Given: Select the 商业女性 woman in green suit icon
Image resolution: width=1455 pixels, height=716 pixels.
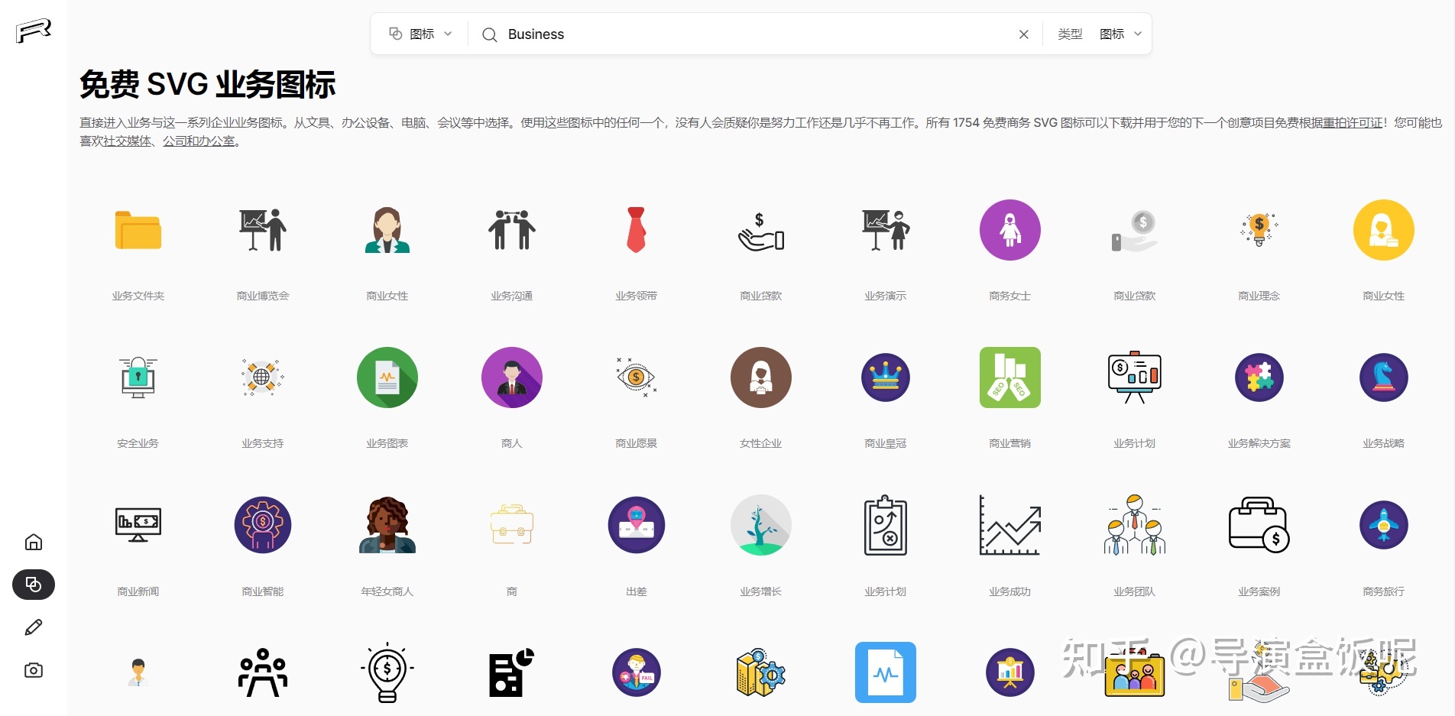Looking at the screenshot, I should click(x=387, y=230).
